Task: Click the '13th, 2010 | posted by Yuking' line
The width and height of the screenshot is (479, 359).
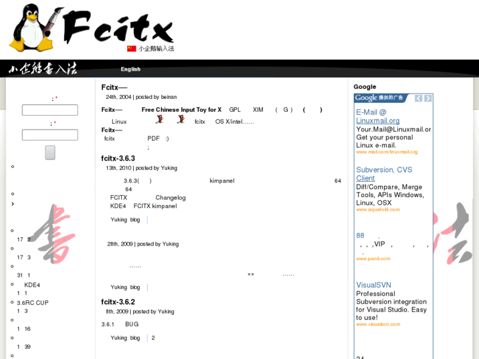Action: [x=142, y=168]
